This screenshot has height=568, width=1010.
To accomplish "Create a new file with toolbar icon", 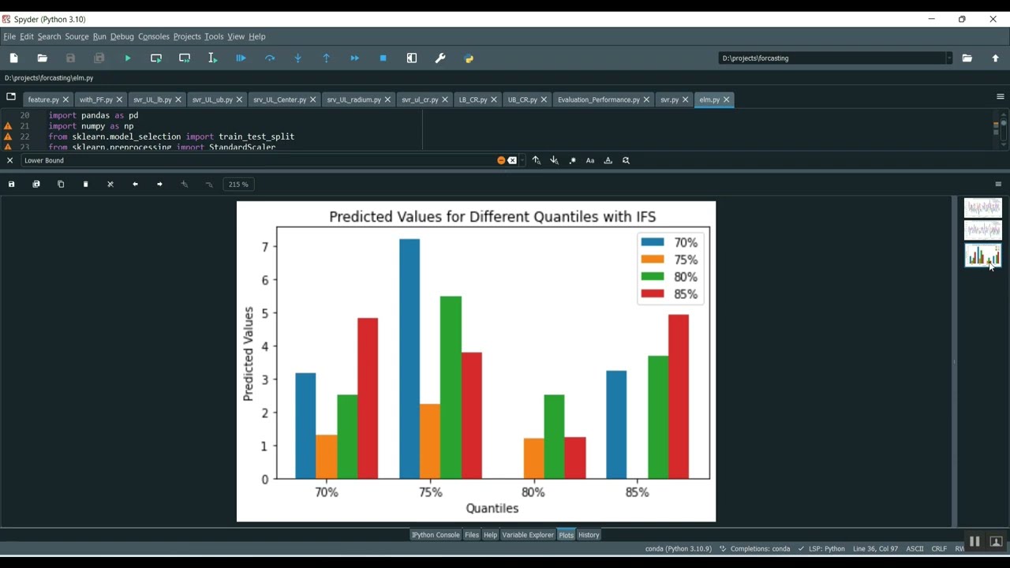I will (x=14, y=58).
